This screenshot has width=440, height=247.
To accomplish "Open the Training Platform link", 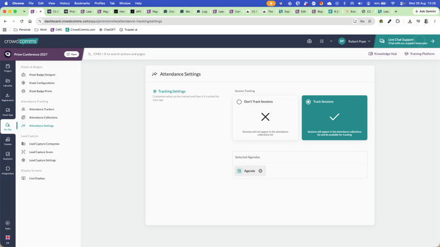I will (419, 54).
